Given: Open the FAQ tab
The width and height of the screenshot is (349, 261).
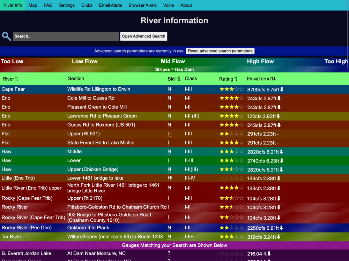Looking at the screenshot, I should pos(48,5).
